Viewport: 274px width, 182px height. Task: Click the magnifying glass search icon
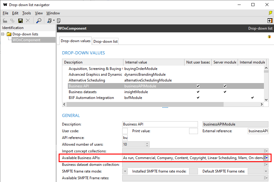click(x=39, y=20)
